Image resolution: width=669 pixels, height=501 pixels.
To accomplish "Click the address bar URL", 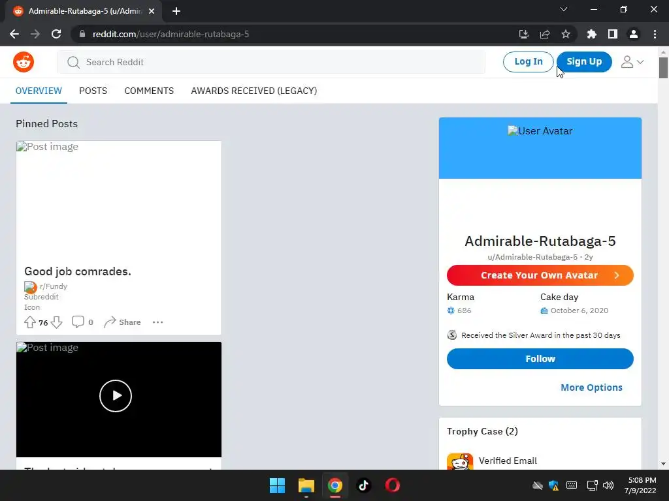I will point(171,34).
